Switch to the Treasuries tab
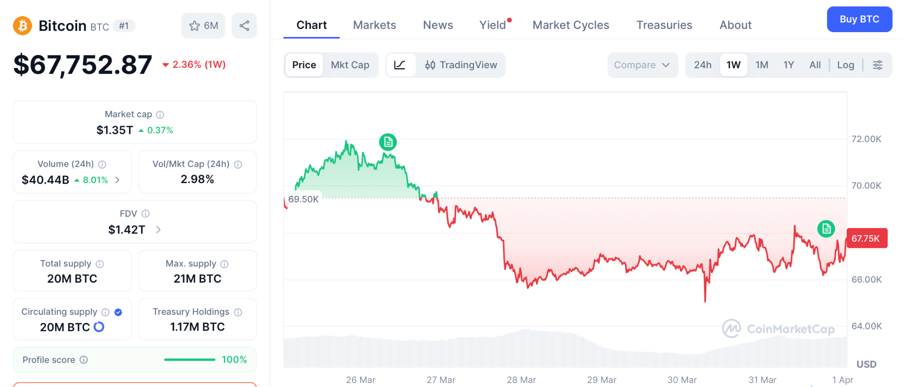903x387 pixels. point(664,25)
